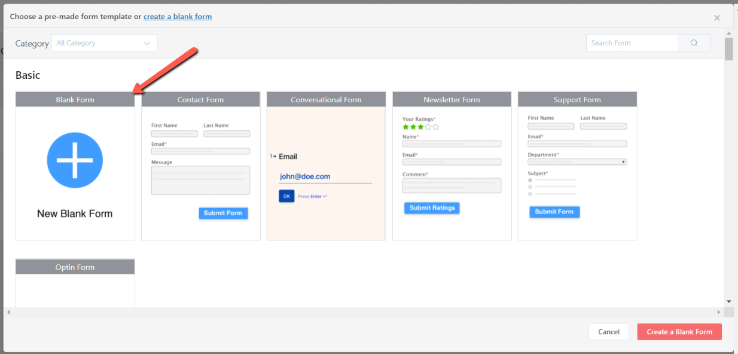This screenshot has height=354, width=738.
Task: Click the 'Basic' section heading
Action: (x=28, y=75)
